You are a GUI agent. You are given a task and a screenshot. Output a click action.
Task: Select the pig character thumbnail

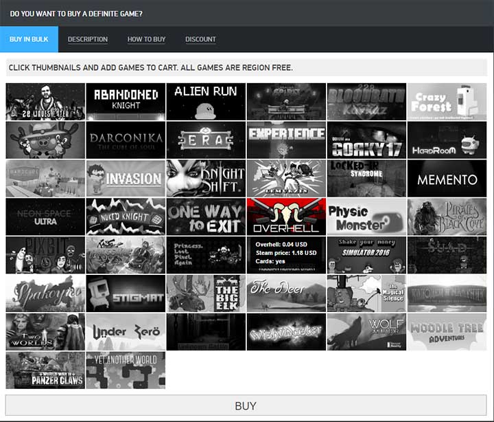pos(45,140)
